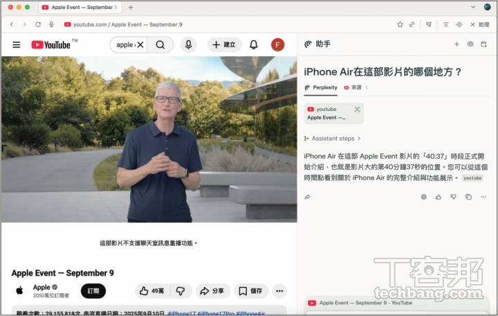The height and width of the screenshot is (316, 498).
Task: Open YouTube hamburger guide menu
Action: pos(16,45)
